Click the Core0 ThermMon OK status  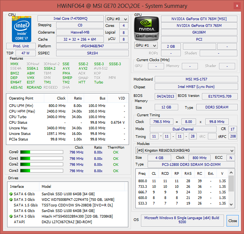116,152
